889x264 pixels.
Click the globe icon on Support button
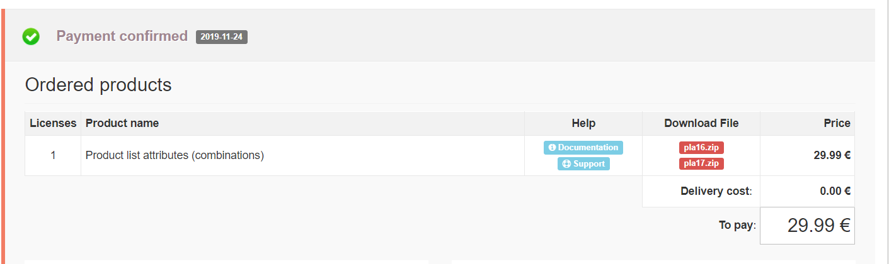click(566, 164)
